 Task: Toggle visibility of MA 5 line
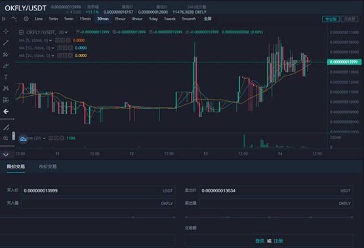click(57, 41)
